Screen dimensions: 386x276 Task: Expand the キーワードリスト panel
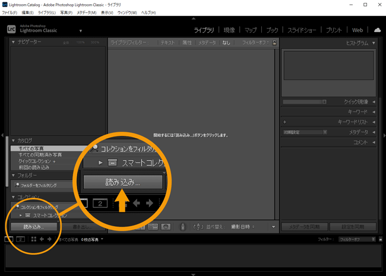[374, 122]
